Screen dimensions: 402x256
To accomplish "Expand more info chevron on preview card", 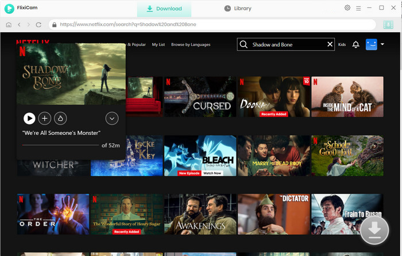I will (112, 118).
